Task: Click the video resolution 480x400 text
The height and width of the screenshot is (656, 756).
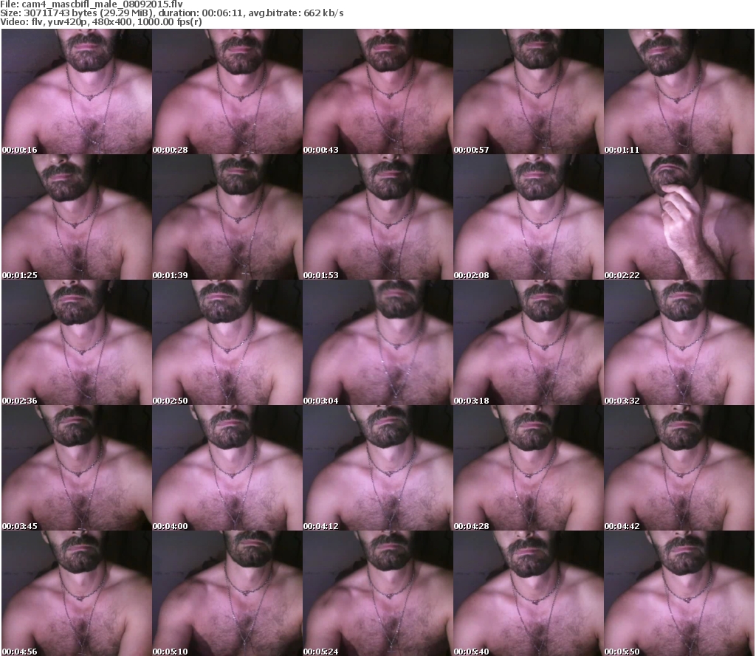Action: coord(114,21)
